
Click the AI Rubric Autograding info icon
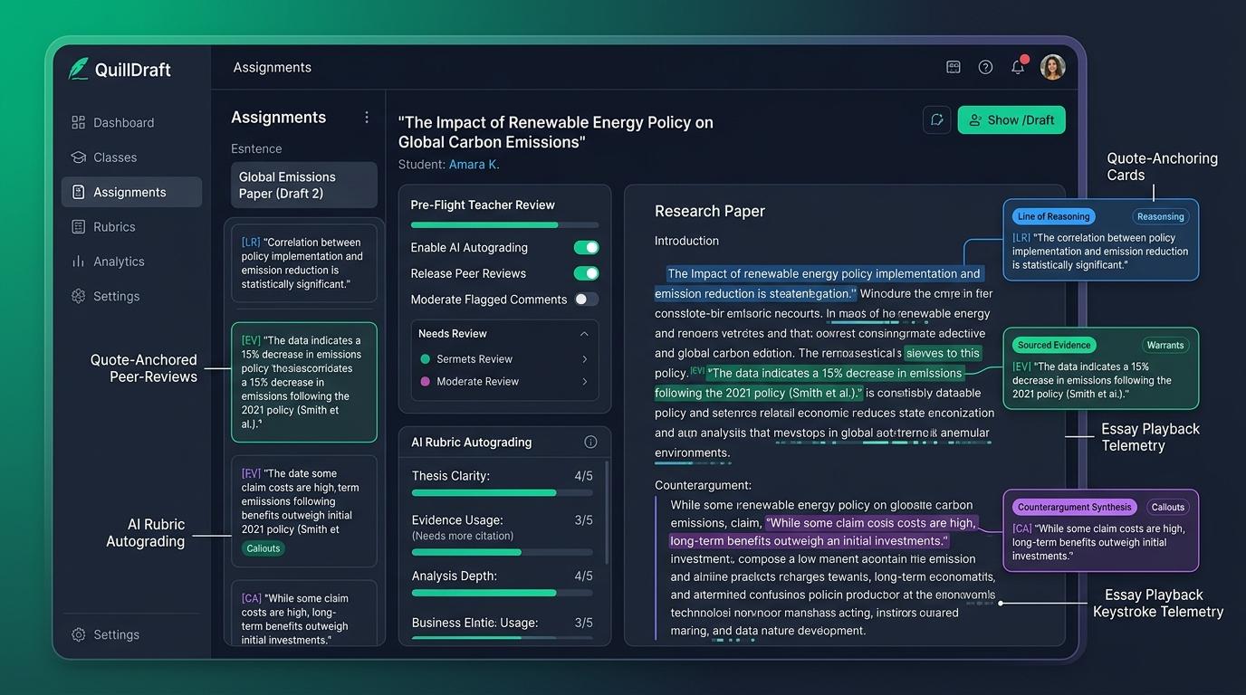click(590, 443)
